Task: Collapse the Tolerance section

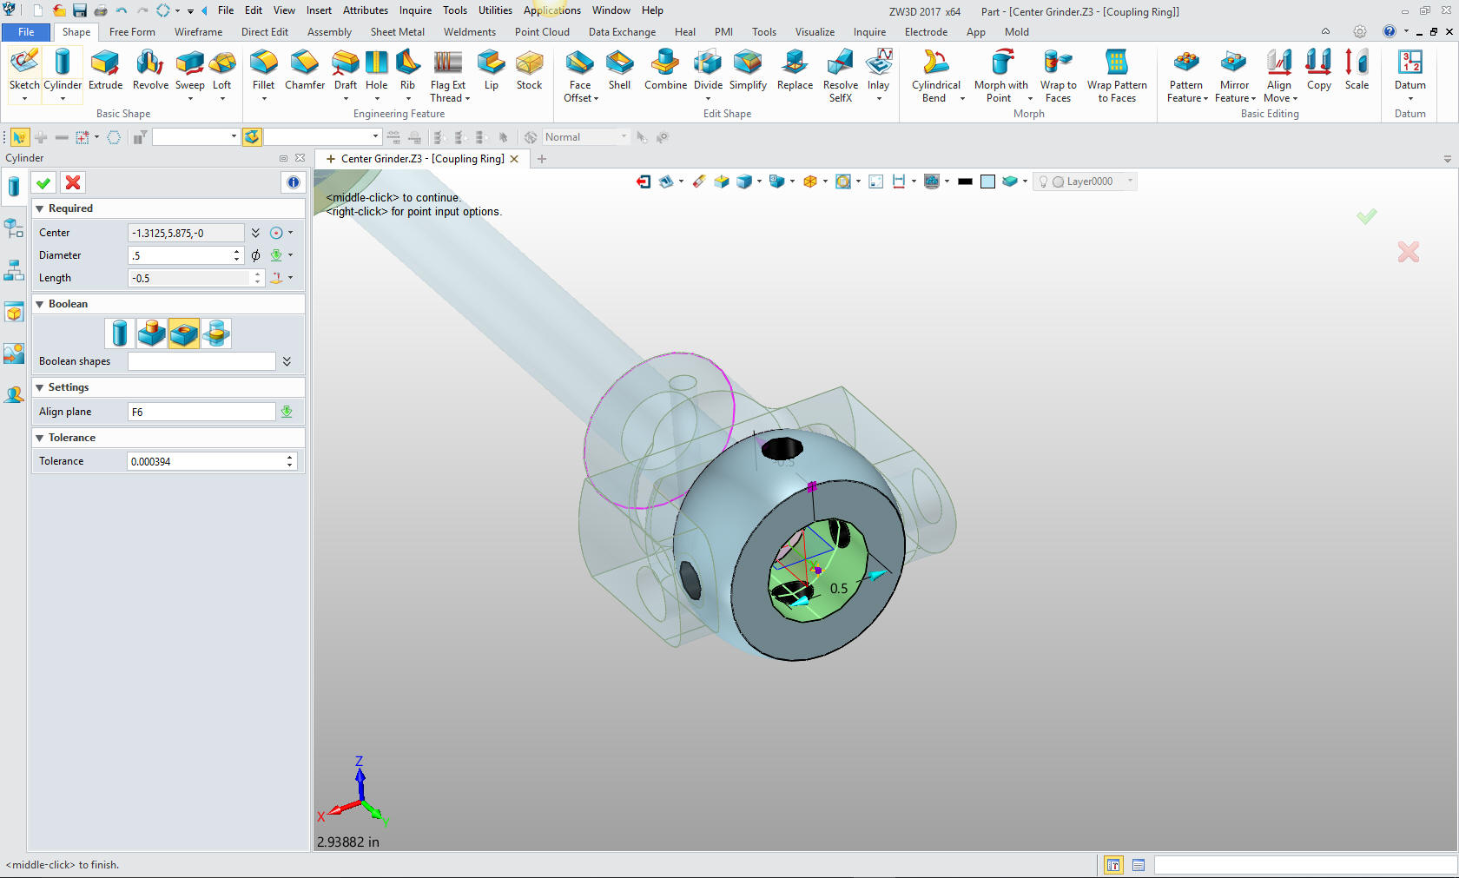Action: (40, 438)
